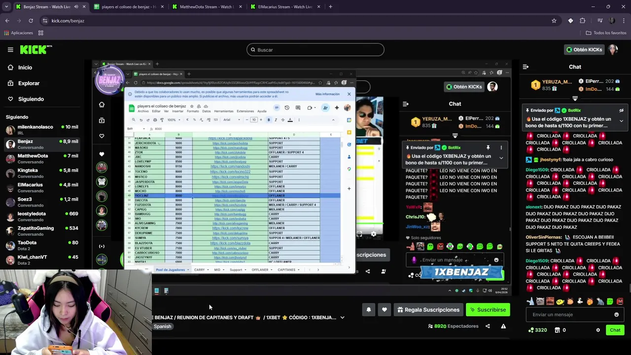Open browser media controls icon
Screen dimensions: 631x355
(x=600, y=21)
